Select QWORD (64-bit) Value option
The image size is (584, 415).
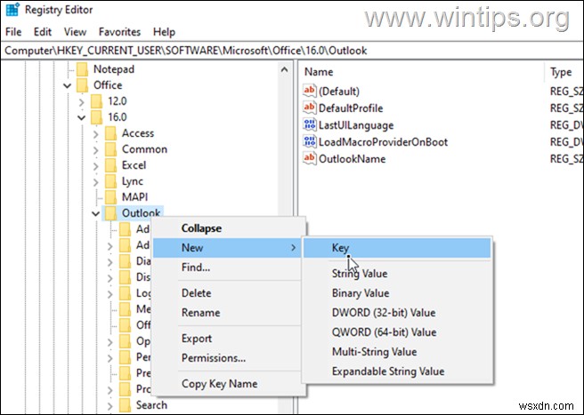(397, 332)
